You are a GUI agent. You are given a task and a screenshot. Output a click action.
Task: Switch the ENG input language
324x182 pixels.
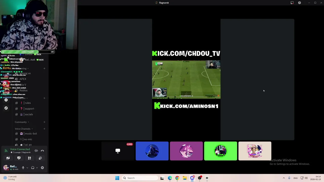pyautogui.click(x=295, y=178)
